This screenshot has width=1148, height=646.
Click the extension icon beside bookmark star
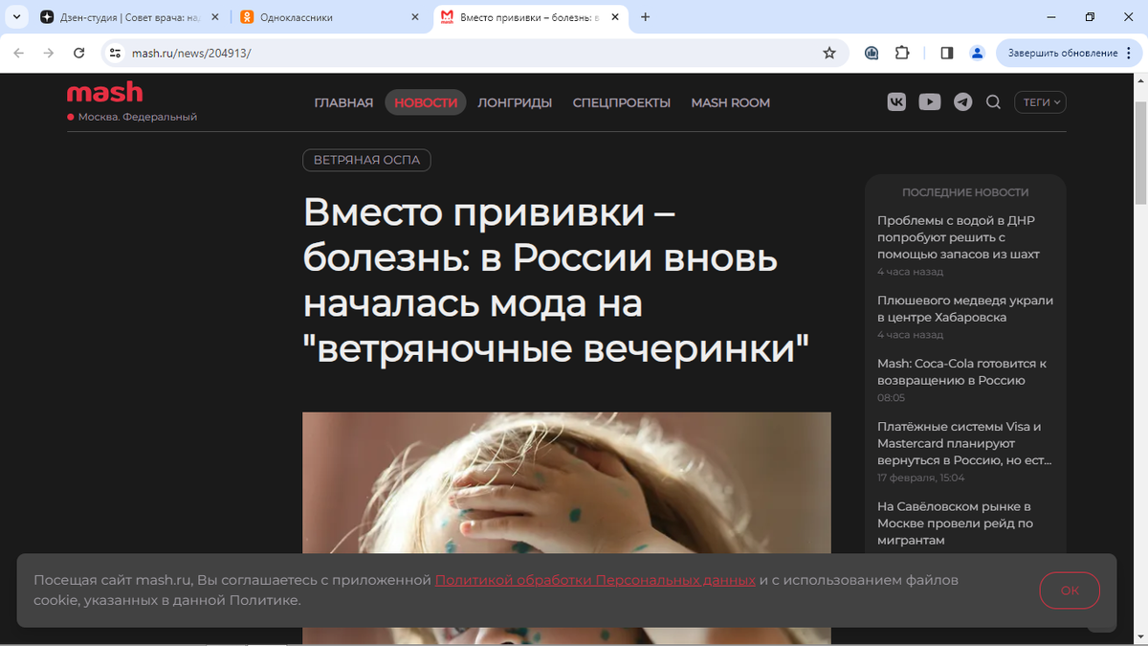pos(872,53)
